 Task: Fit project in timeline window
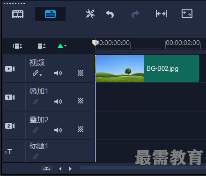coord(161,14)
